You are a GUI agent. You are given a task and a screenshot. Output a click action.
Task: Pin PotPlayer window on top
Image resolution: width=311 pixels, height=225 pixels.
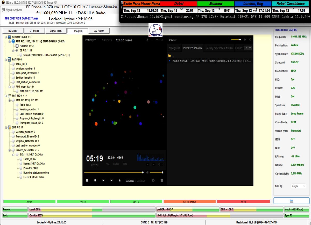[147, 40]
